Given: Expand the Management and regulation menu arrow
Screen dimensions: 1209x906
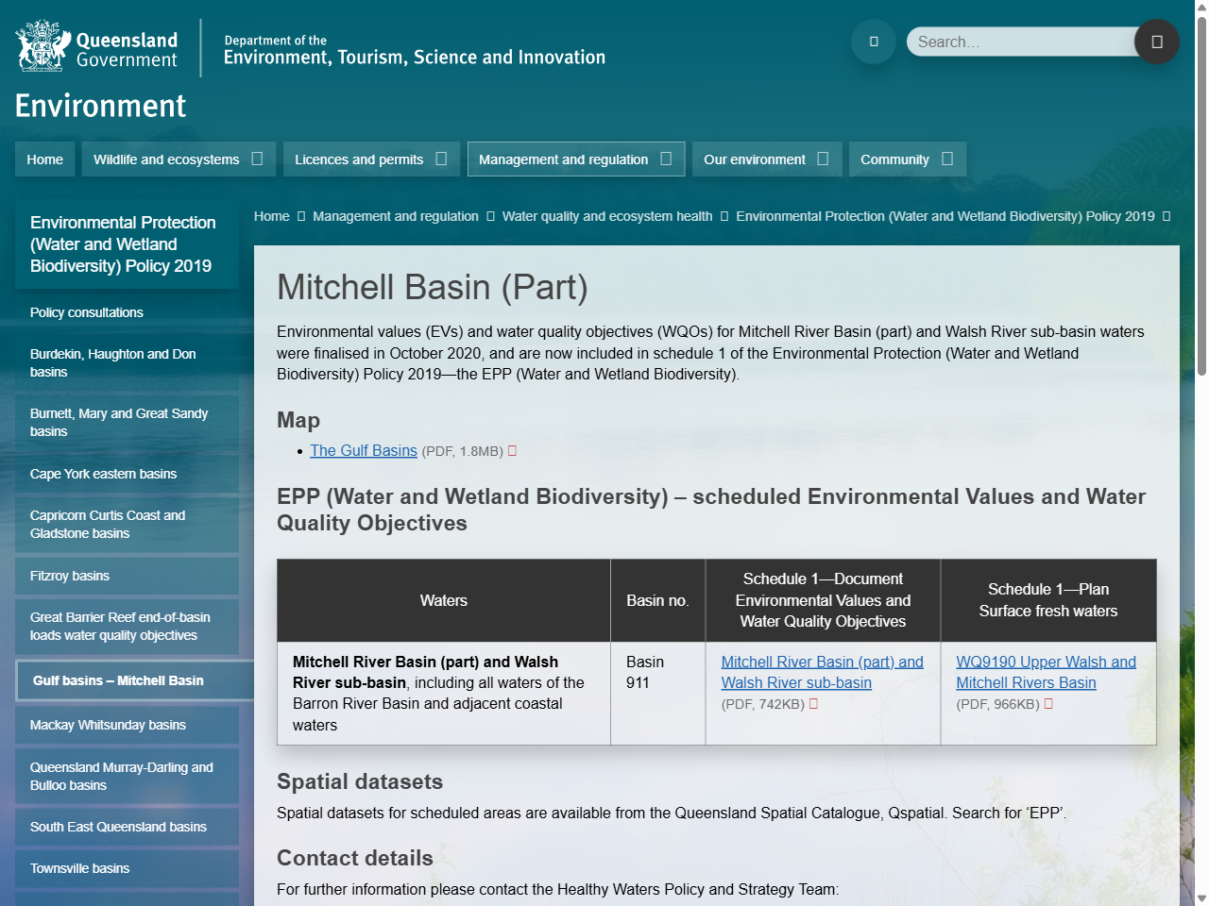Looking at the screenshot, I should click(666, 159).
